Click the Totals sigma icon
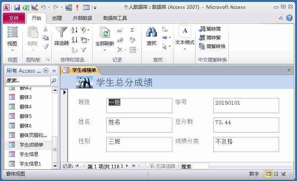The image size is (297, 181). tap(132, 30)
